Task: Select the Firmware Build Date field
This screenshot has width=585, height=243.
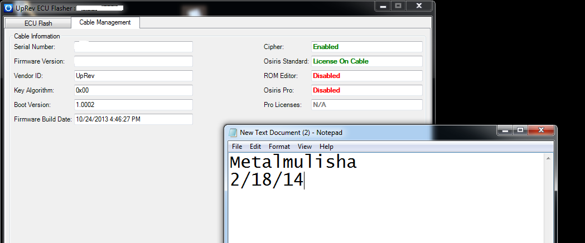Action: pyautogui.click(x=133, y=119)
